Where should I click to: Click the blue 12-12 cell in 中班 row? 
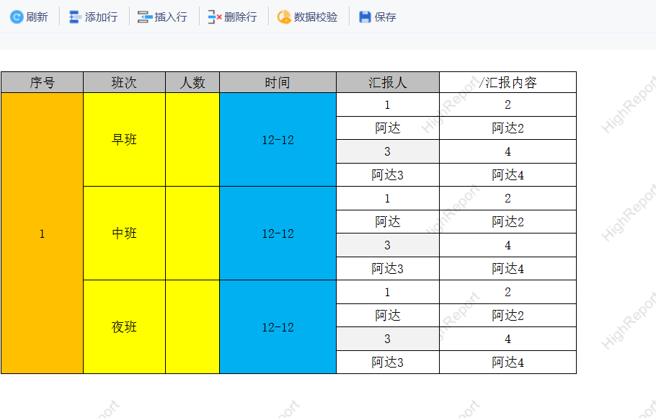[278, 234]
